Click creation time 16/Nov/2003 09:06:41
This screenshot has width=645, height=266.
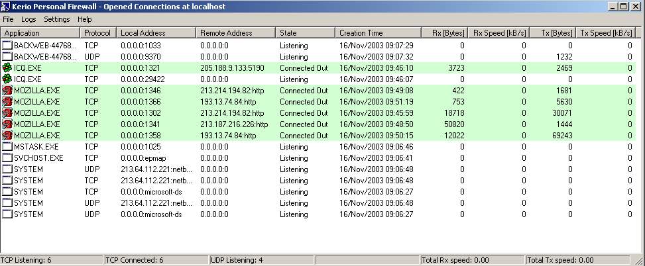(377, 158)
